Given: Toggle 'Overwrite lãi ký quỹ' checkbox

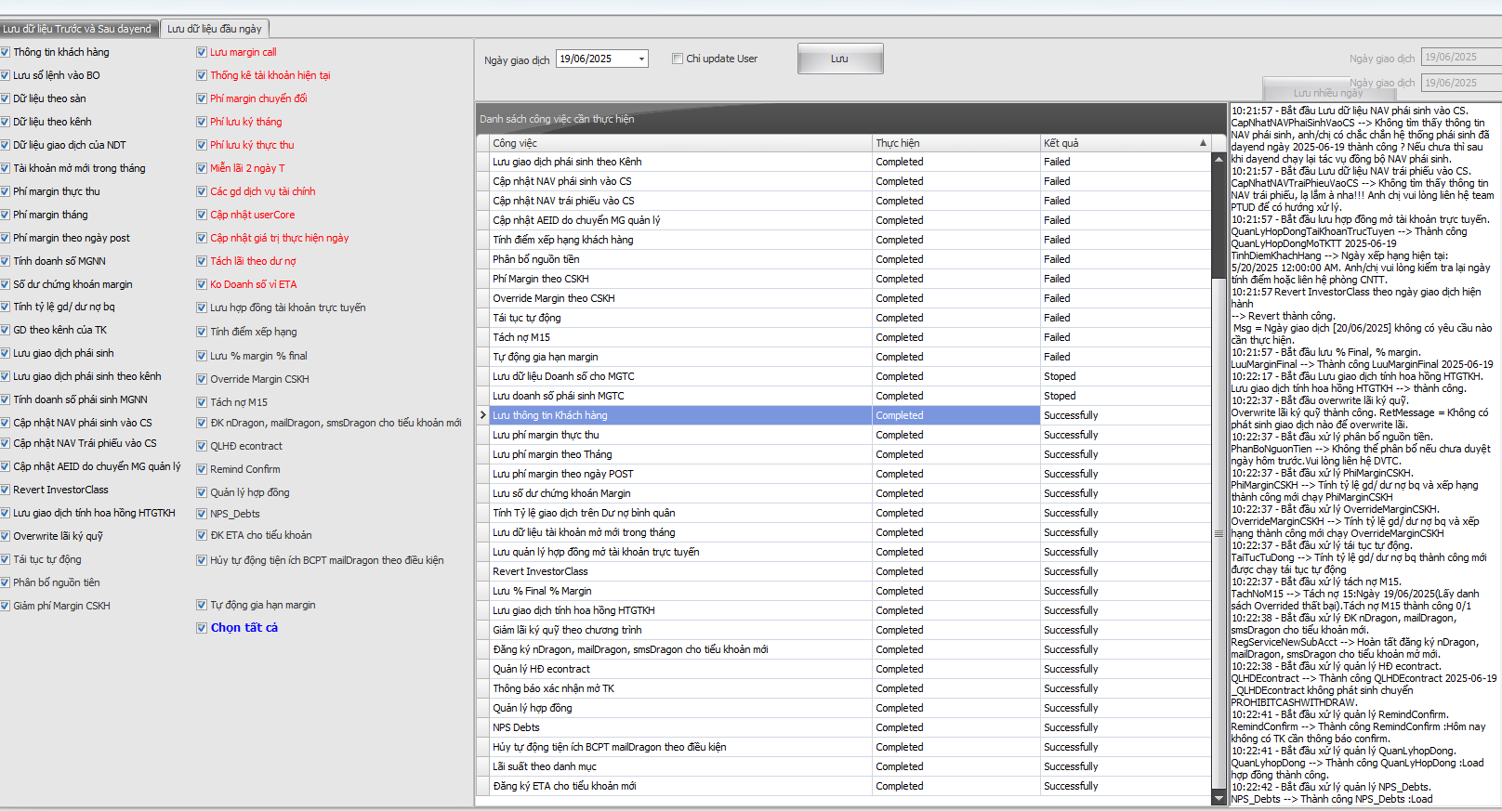Looking at the screenshot, I should tap(6, 536).
